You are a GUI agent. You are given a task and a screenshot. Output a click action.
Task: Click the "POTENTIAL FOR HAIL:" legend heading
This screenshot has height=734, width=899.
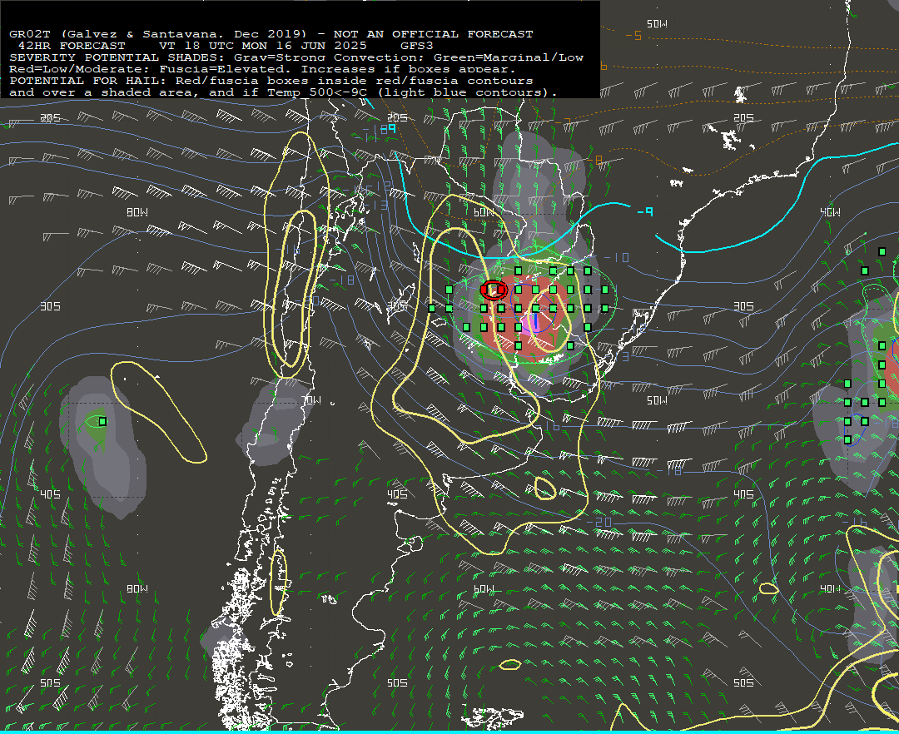tap(88, 81)
